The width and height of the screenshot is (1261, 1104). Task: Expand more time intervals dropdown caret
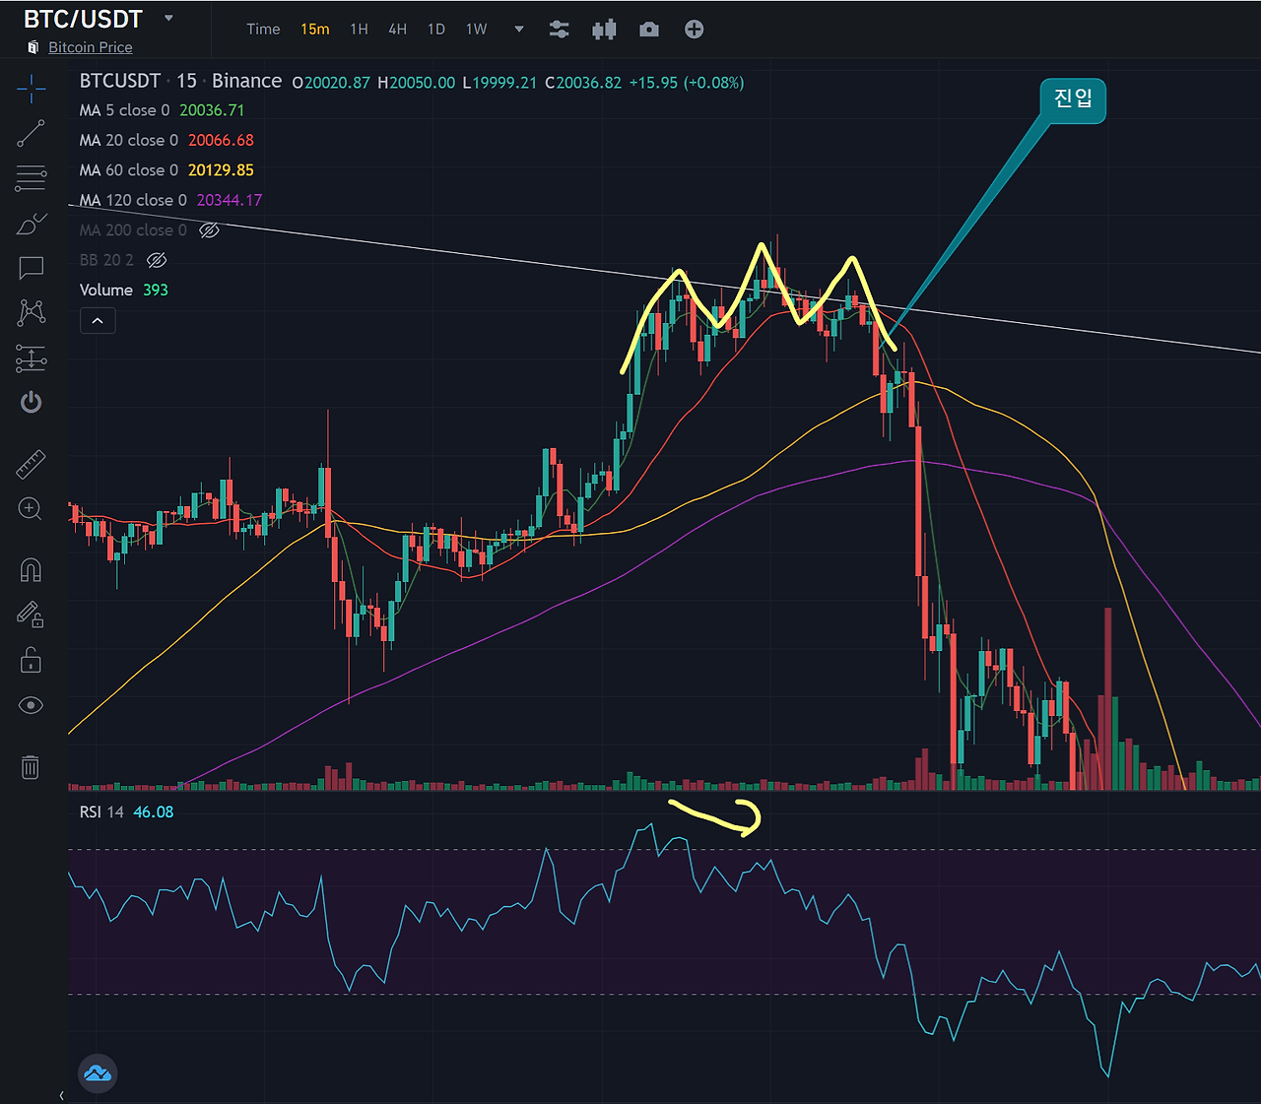(519, 30)
